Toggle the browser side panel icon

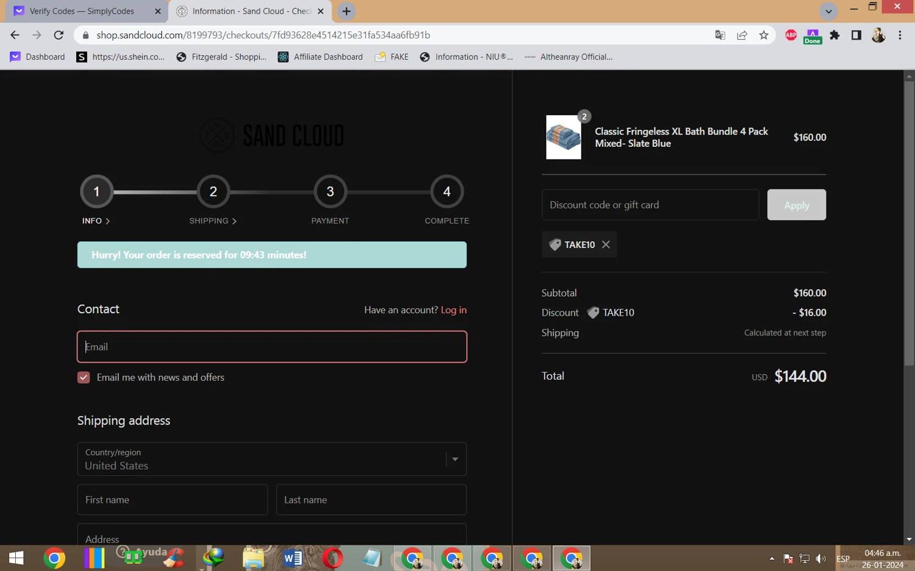pos(856,35)
